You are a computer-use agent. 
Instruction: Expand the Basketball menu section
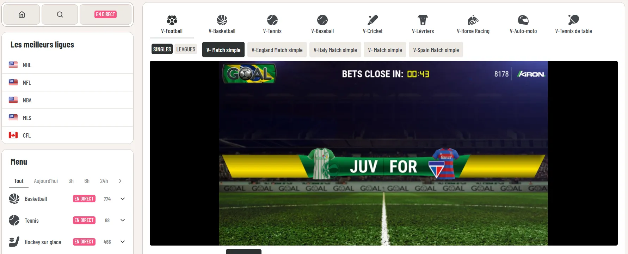123,199
